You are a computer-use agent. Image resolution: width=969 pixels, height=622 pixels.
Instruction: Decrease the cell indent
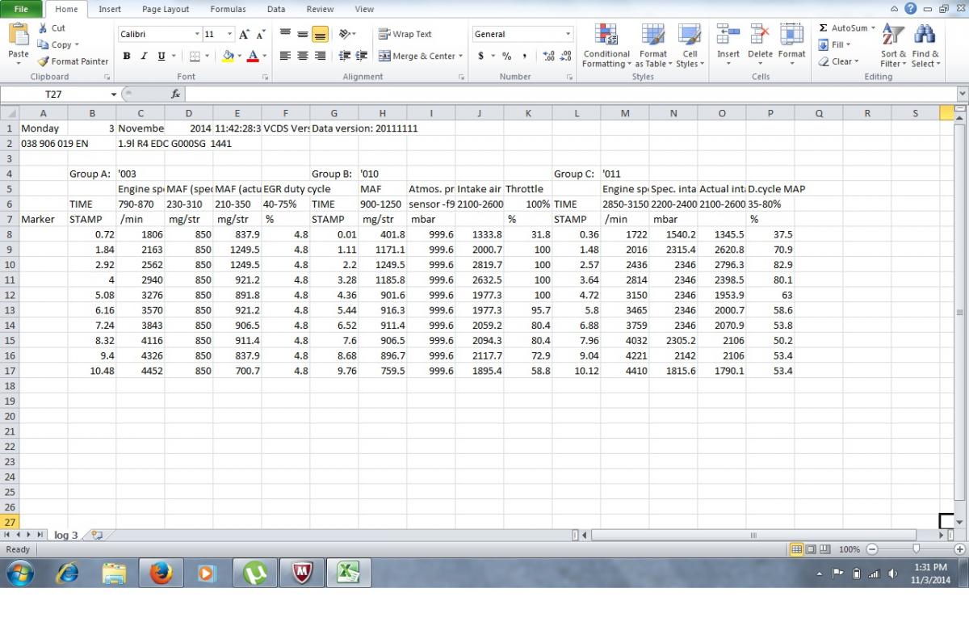point(345,56)
